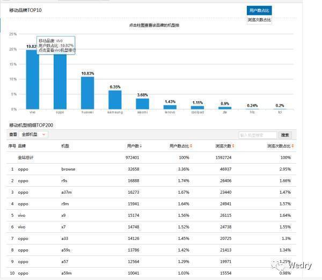
Task: Click the vivo bar in chart
Action: click(x=32, y=79)
